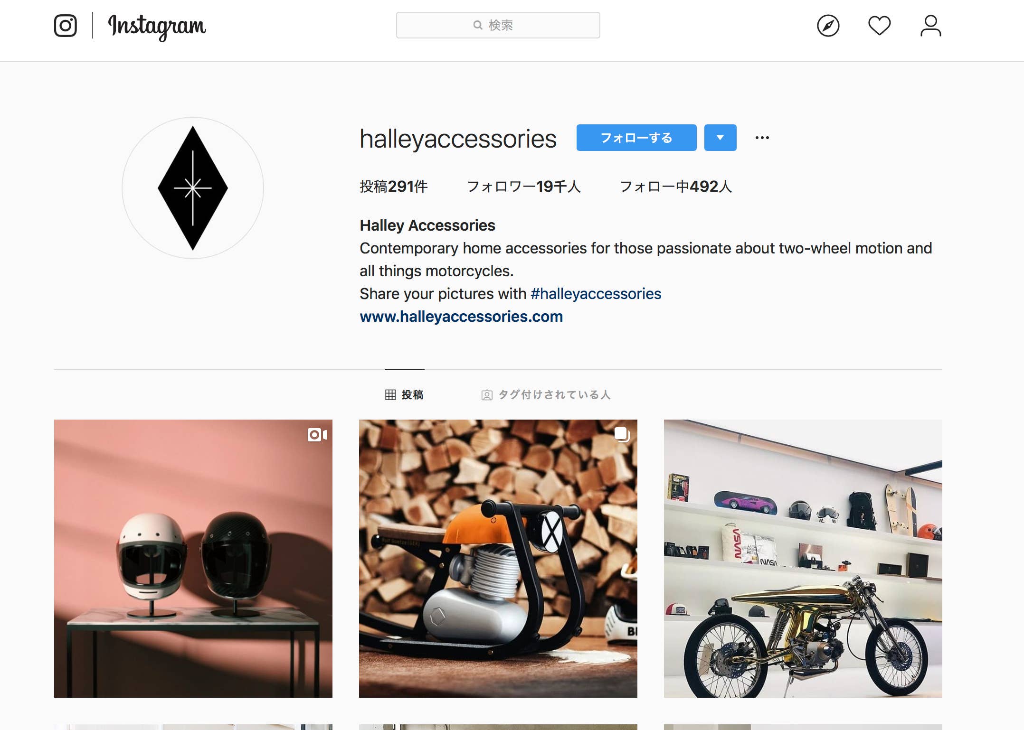Image resolution: width=1024 pixels, height=730 pixels.
Task: Expand the suggested accounts dropdown arrow
Action: click(x=720, y=138)
